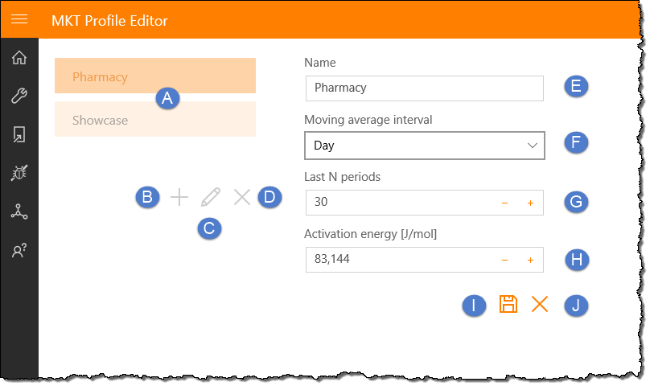Open the user help sidebar icon
This screenshot has width=650, height=386.
tap(19, 250)
